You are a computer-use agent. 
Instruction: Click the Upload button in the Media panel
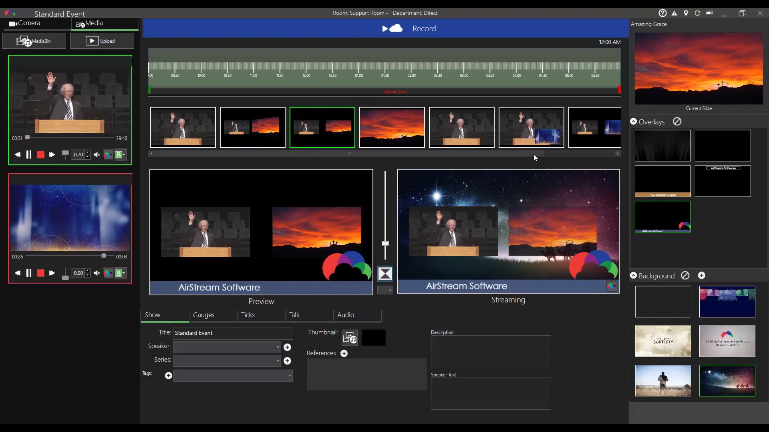click(102, 40)
